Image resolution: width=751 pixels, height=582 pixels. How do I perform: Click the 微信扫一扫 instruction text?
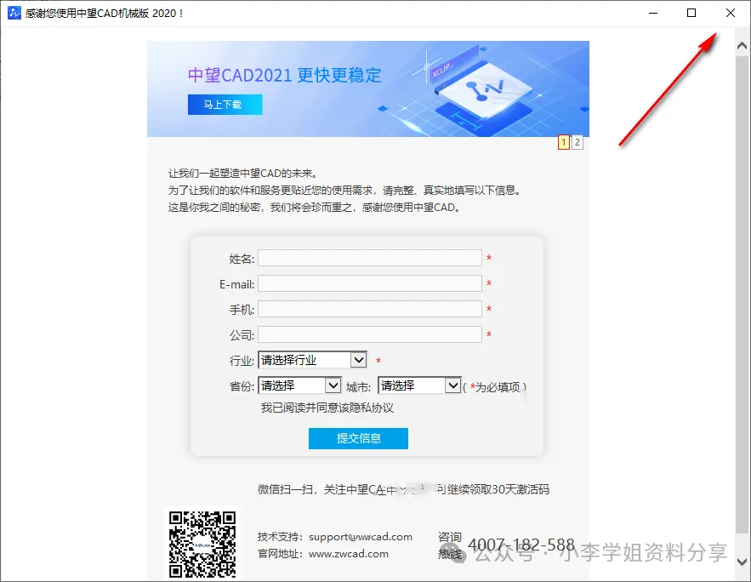(403, 489)
